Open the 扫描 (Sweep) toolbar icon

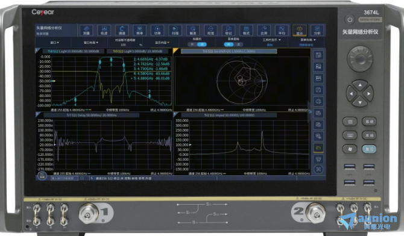175,30
